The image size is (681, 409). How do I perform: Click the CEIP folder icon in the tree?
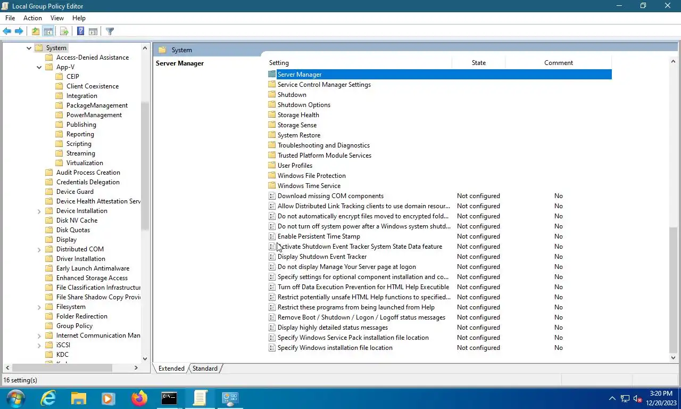(60, 77)
